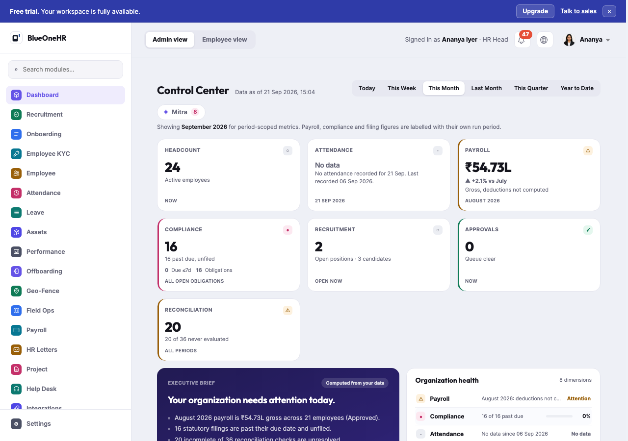
Task: Select the This Week period filter
Action: click(402, 88)
